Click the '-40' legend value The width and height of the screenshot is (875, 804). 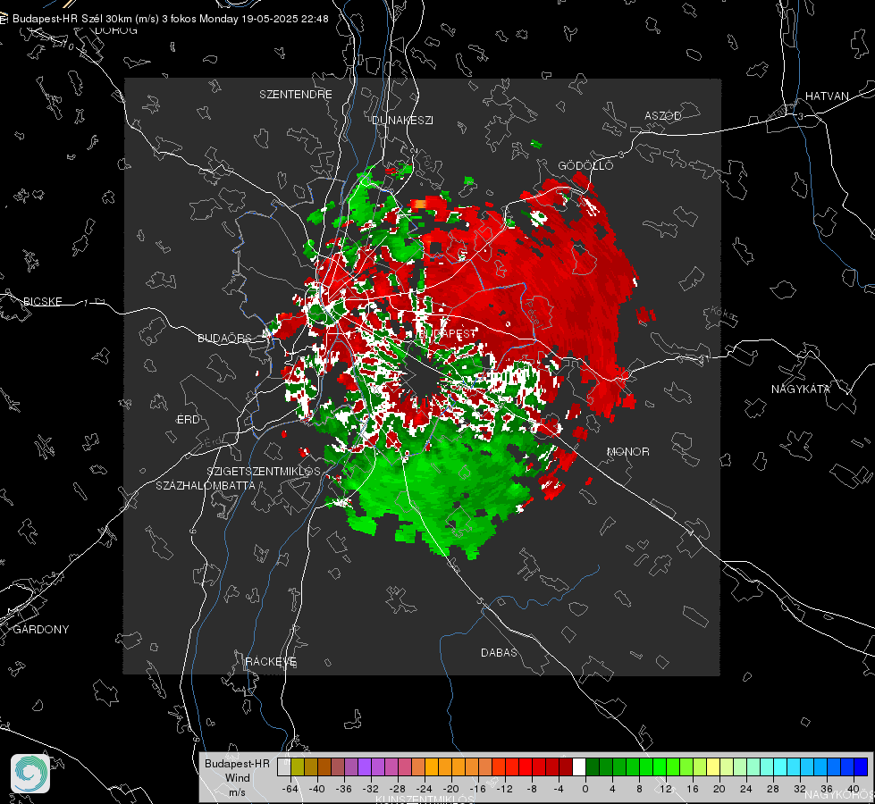(x=317, y=789)
